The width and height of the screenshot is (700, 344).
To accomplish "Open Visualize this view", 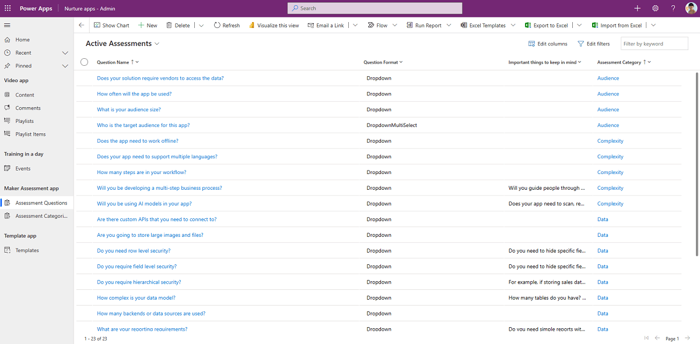I will pos(274,25).
